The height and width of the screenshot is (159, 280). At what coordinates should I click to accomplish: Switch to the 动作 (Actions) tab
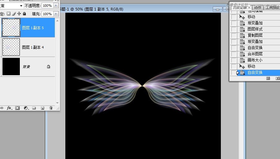tap(257, 7)
